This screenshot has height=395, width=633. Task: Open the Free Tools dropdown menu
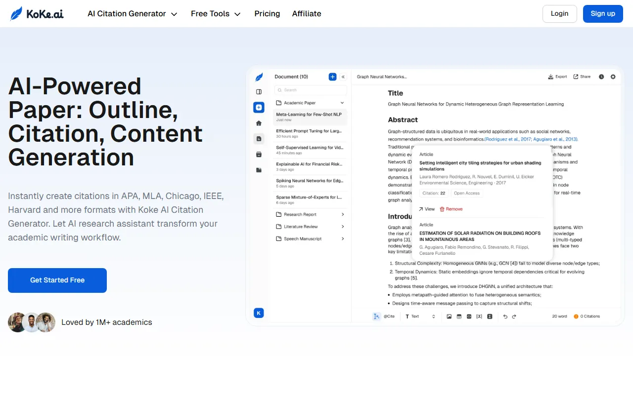click(x=216, y=14)
